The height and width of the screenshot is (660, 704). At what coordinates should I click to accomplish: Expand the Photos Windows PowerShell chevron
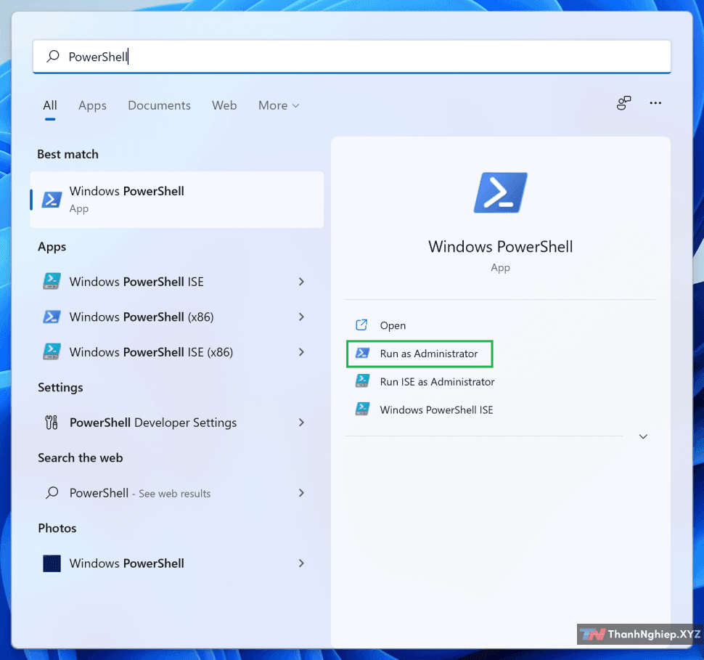pyautogui.click(x=301, y=563)
